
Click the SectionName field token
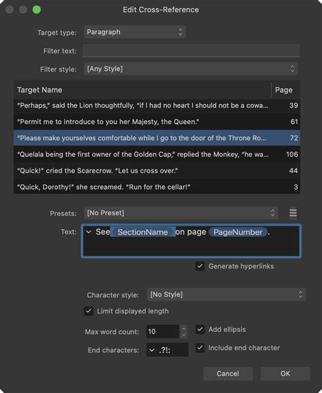point(143,232)
